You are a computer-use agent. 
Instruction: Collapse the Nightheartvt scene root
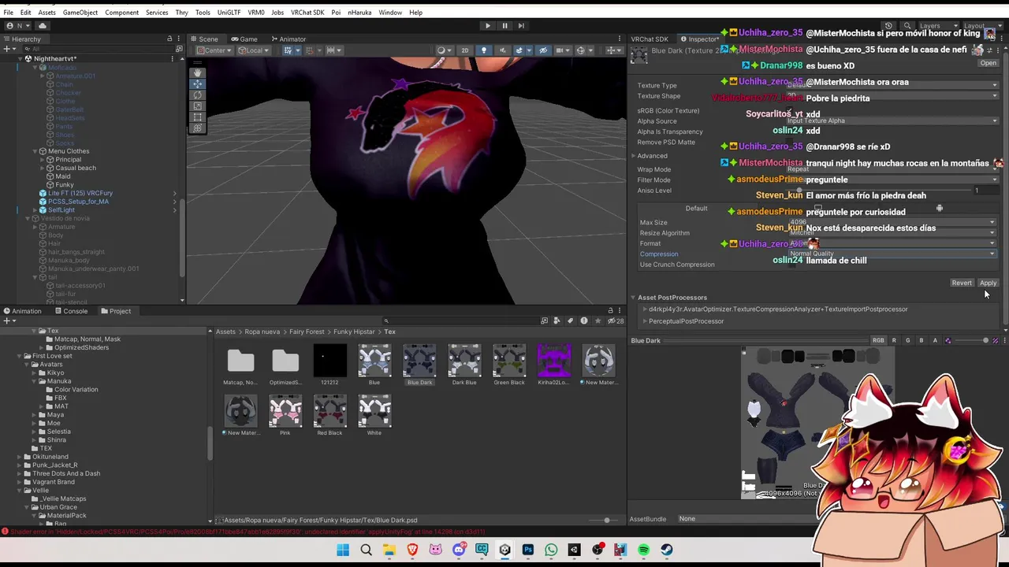click(x=20, y=59)
